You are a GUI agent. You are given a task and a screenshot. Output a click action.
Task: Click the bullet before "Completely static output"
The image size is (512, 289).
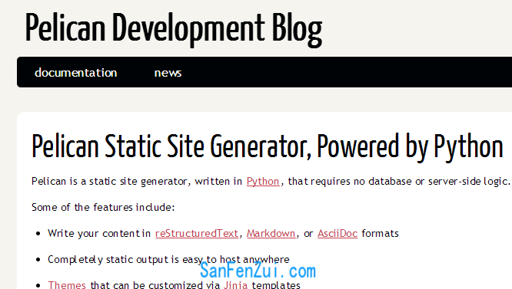[x=38, y=260]
